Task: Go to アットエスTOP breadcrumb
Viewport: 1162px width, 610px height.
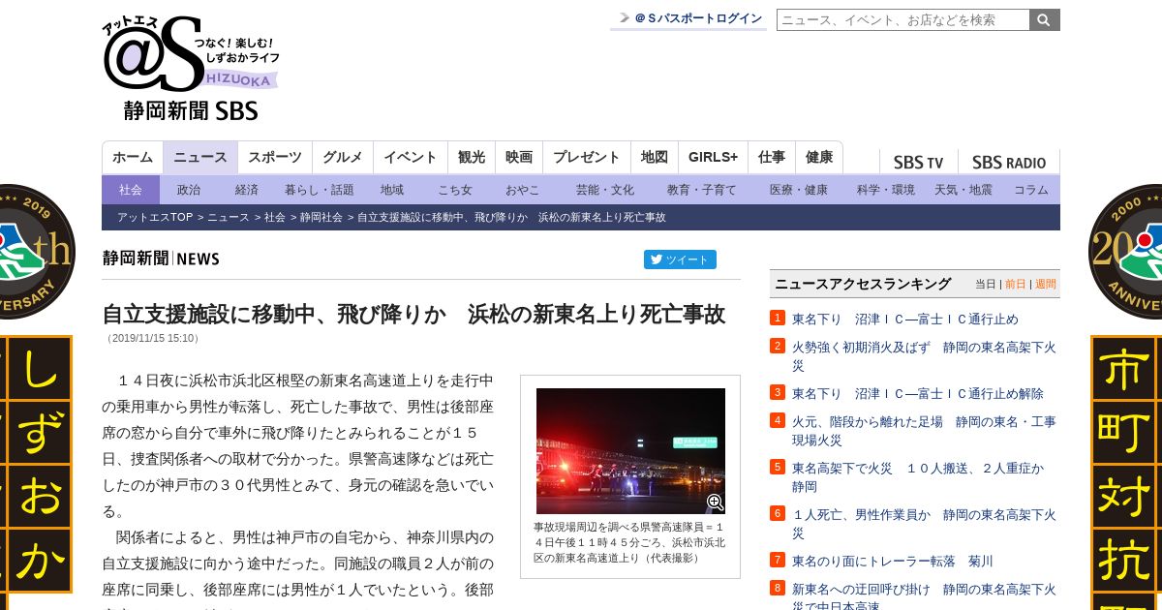Action: click(155, 217)
